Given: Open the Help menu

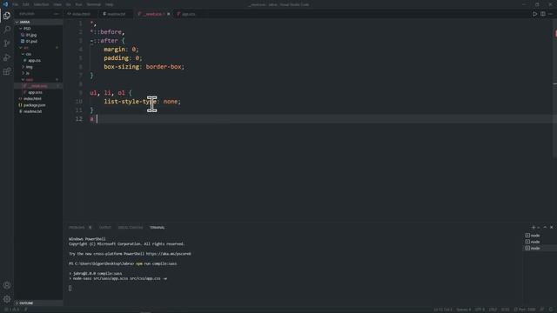Looking at the screenshot, I should 110,4.
